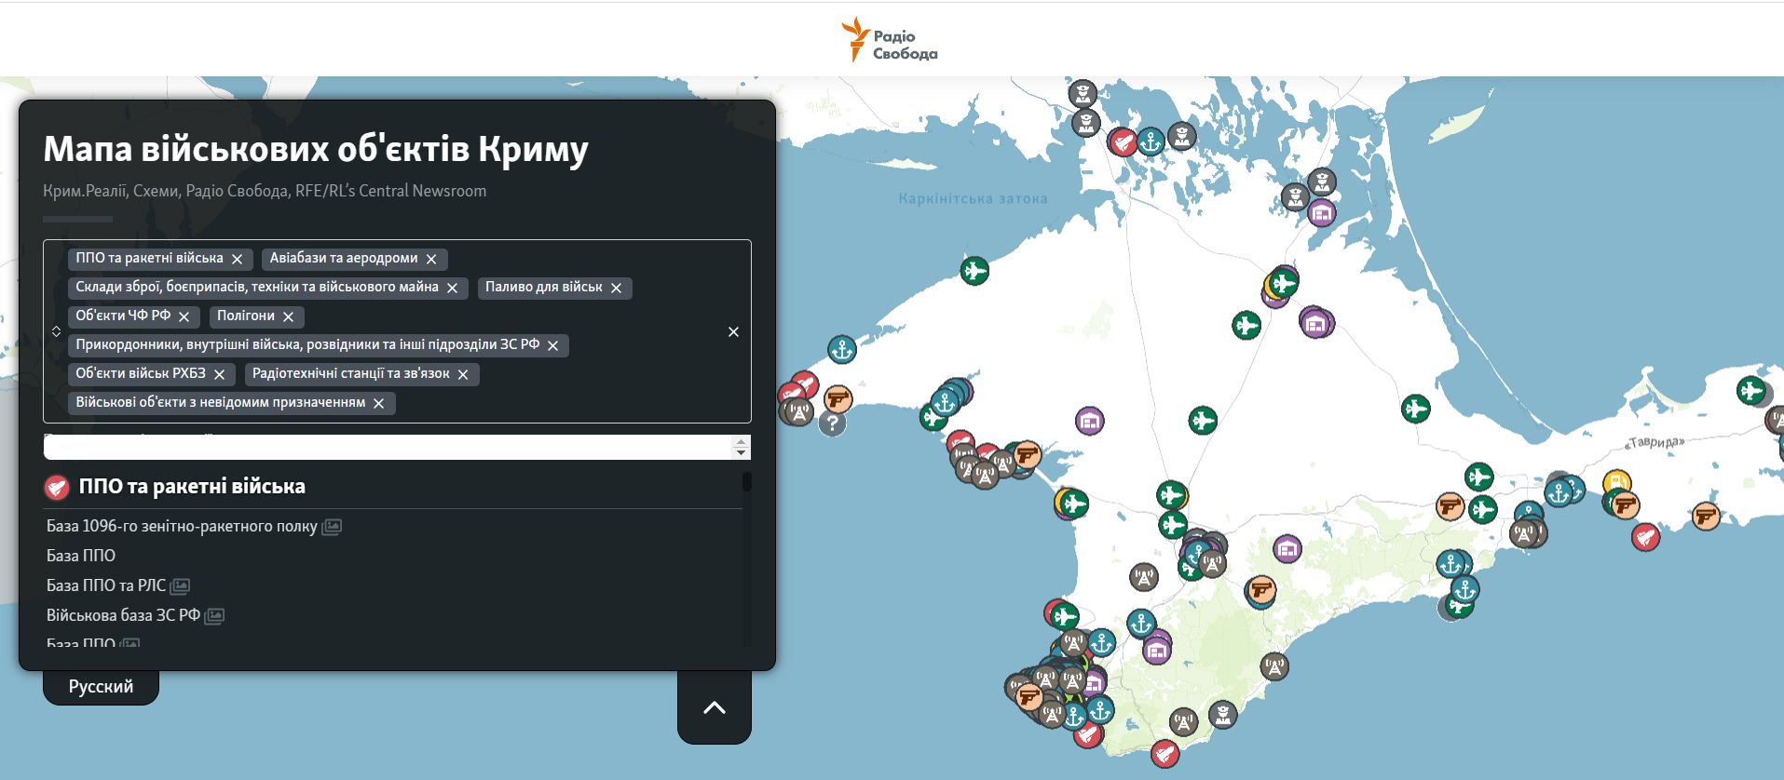Switch language with the Русский button
Image resolution: width=1784 pixels, height=780 pixels.
[x=101, y=686]
